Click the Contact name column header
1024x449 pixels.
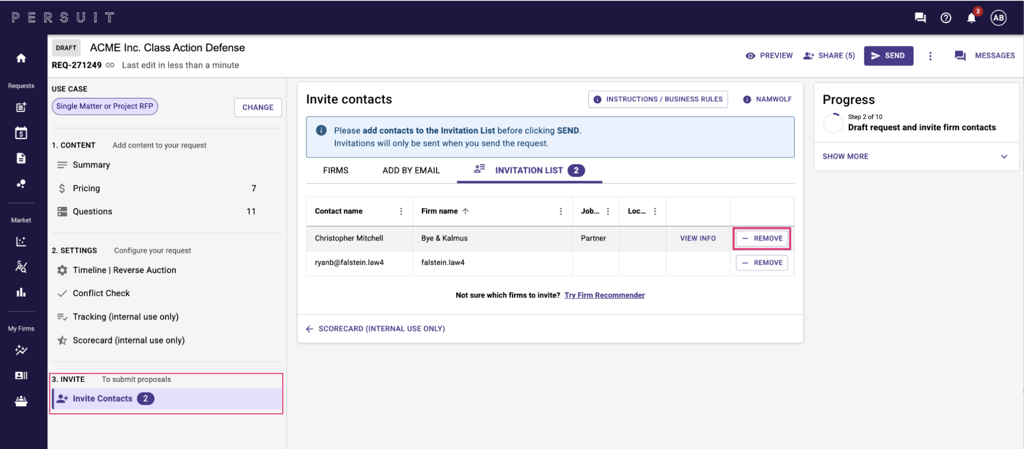[339, 211]
